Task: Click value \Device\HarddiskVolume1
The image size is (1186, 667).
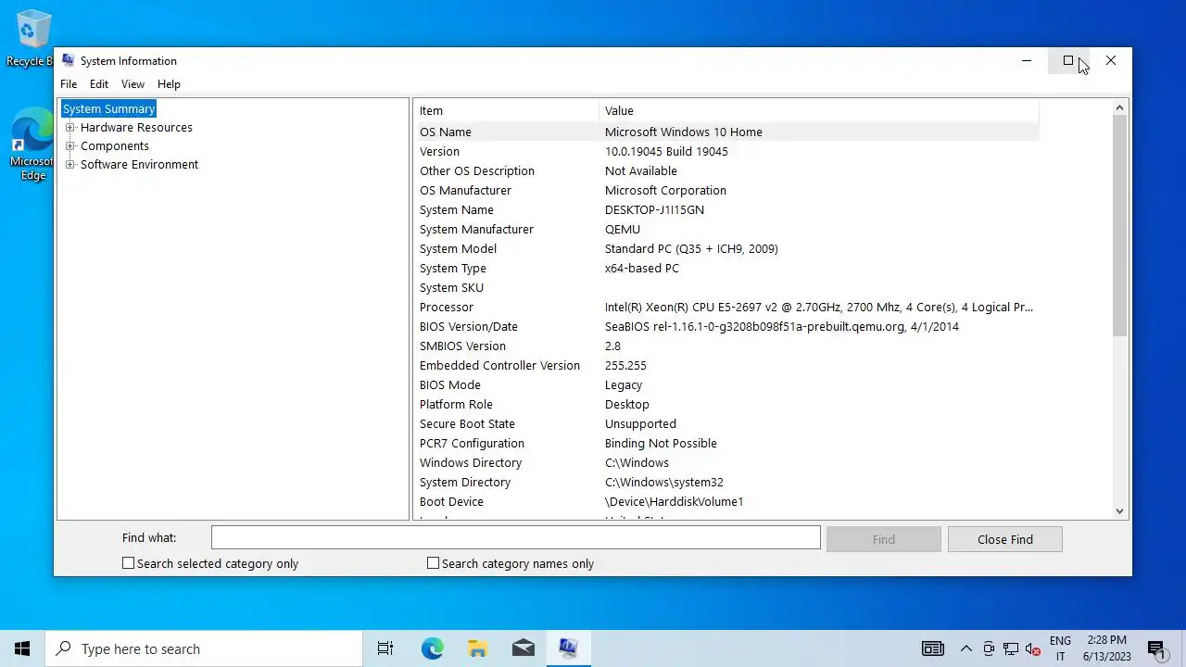Action: pos(674,501)
